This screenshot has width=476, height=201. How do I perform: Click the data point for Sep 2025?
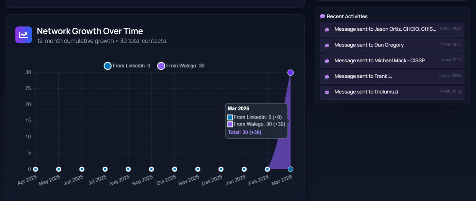pos(151,169)
